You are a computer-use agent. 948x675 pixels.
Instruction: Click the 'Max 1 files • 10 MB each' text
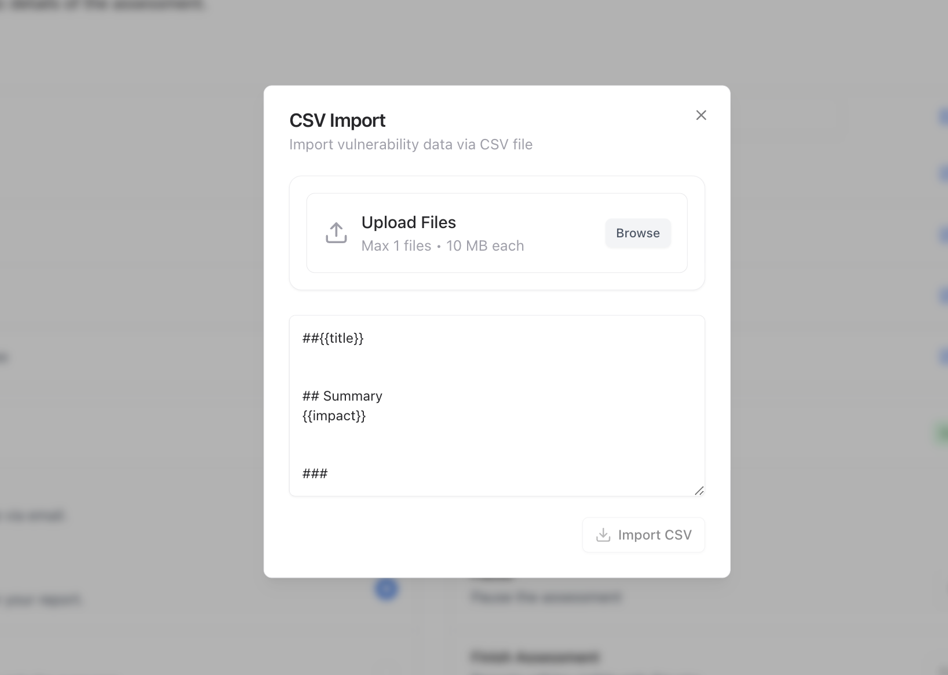(442, 245)
